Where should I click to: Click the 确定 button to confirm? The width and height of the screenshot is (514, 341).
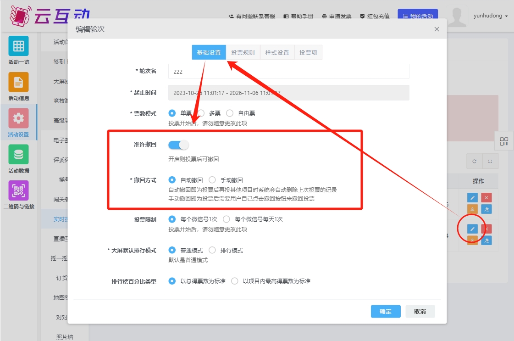(385, 311)
